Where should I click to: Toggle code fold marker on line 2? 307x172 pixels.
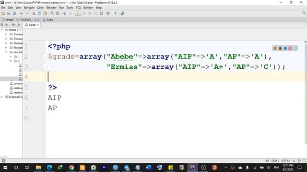point(45,56)
